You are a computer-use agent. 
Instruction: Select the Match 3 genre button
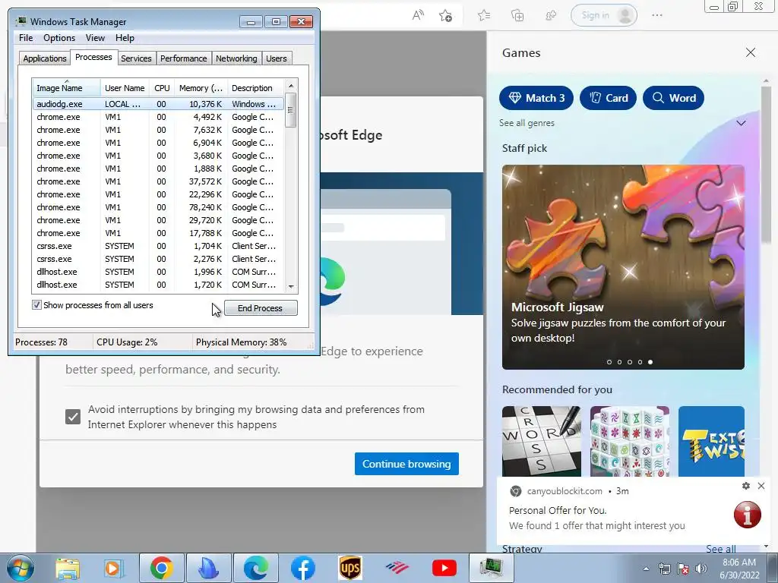point(536,98)
